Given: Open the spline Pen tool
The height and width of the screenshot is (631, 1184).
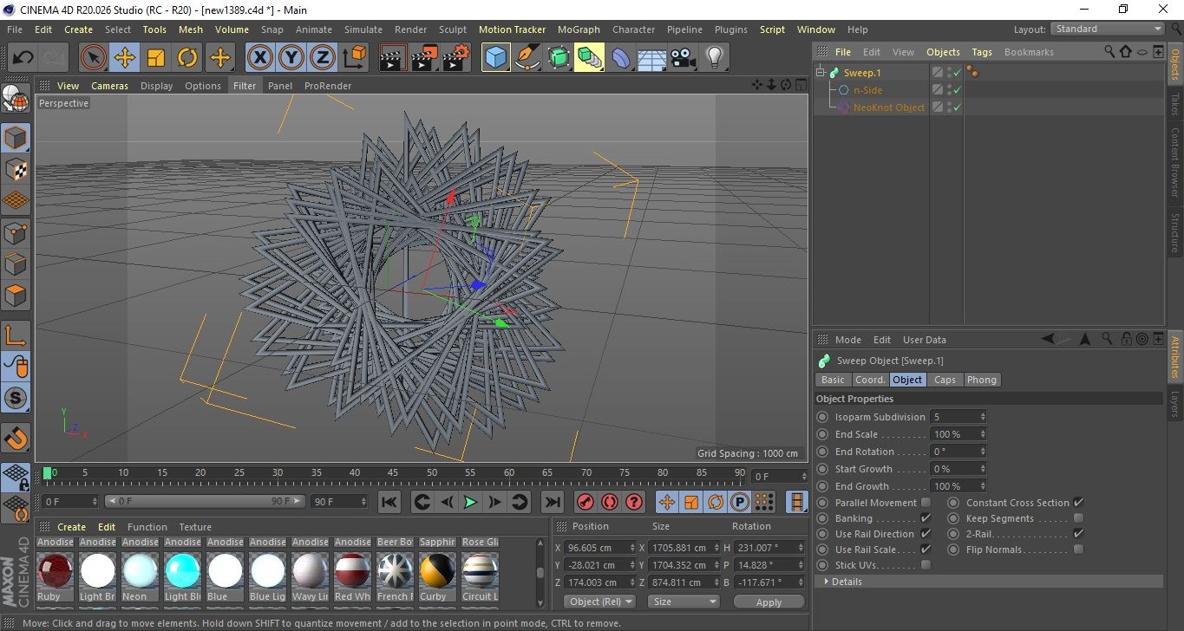Looking at the screenshot, I should tap(527, 58).
